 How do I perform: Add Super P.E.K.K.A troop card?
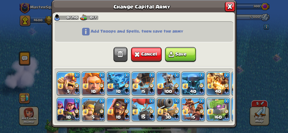tap(193, 83)
